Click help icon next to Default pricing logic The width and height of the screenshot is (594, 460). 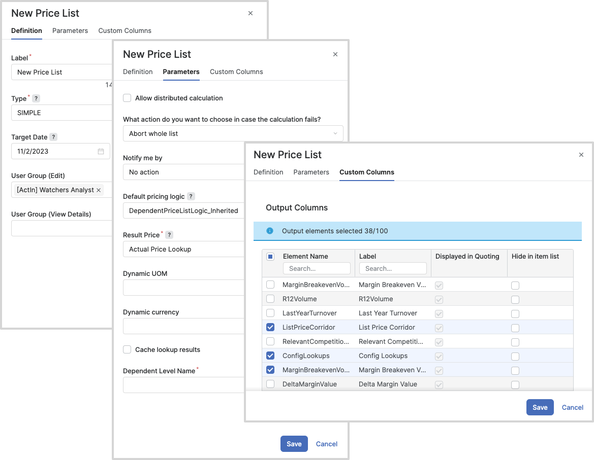[191, 197]
